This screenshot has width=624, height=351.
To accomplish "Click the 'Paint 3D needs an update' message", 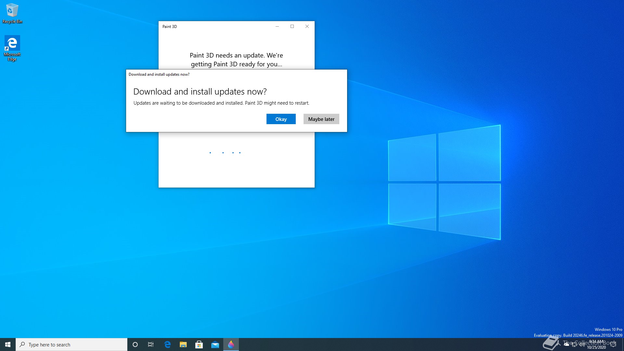I will click(237, 60).
